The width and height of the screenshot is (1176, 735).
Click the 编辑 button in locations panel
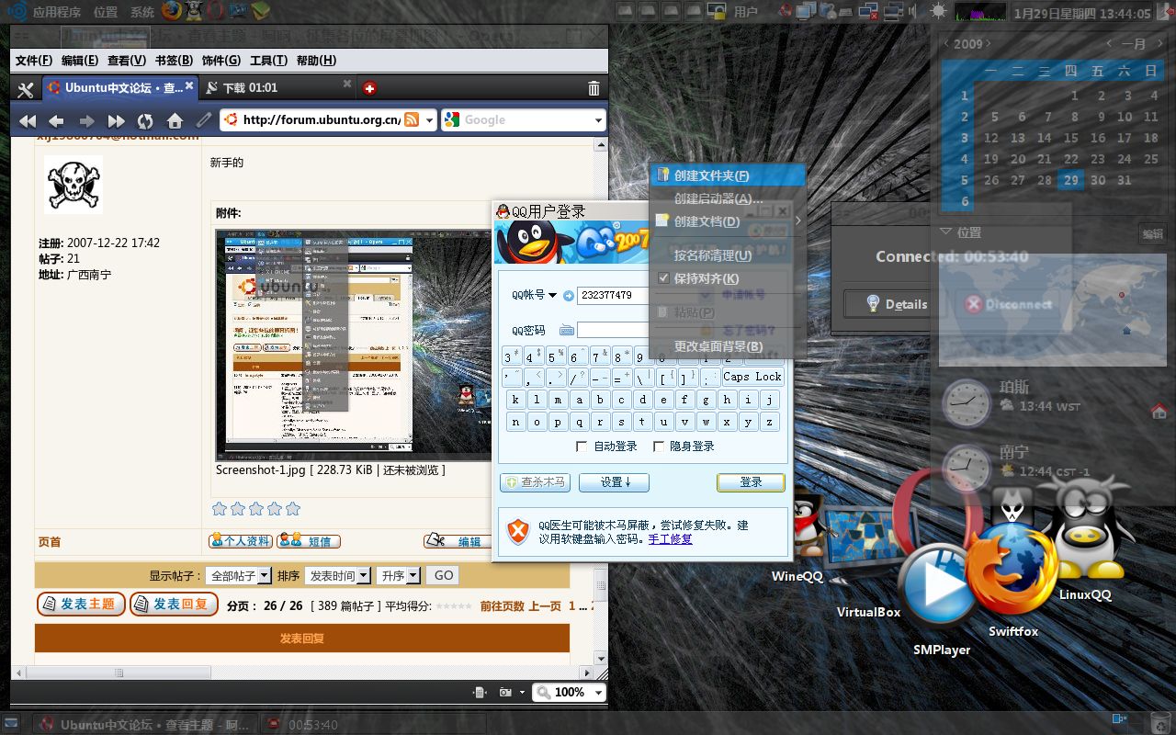[x=1152, y=233]
